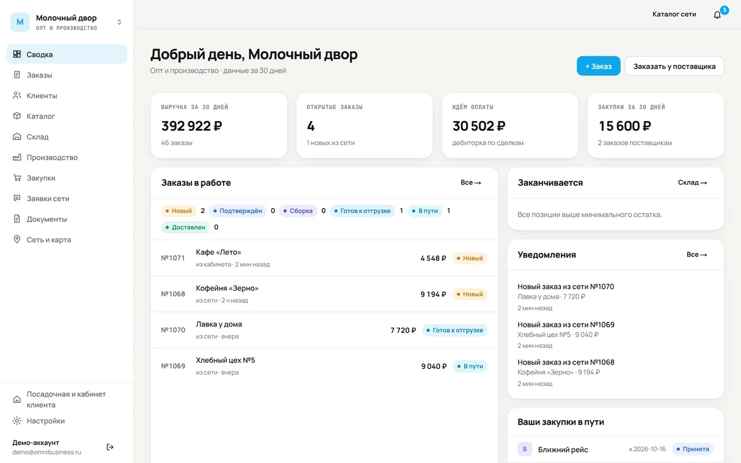Open the Документы section
The width and height of the screenshot is (741, 463).
pos(67,219)
